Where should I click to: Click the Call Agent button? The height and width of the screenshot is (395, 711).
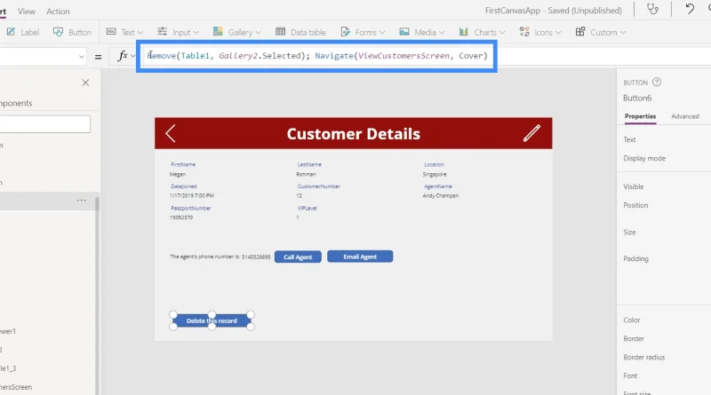coord(298,257)
